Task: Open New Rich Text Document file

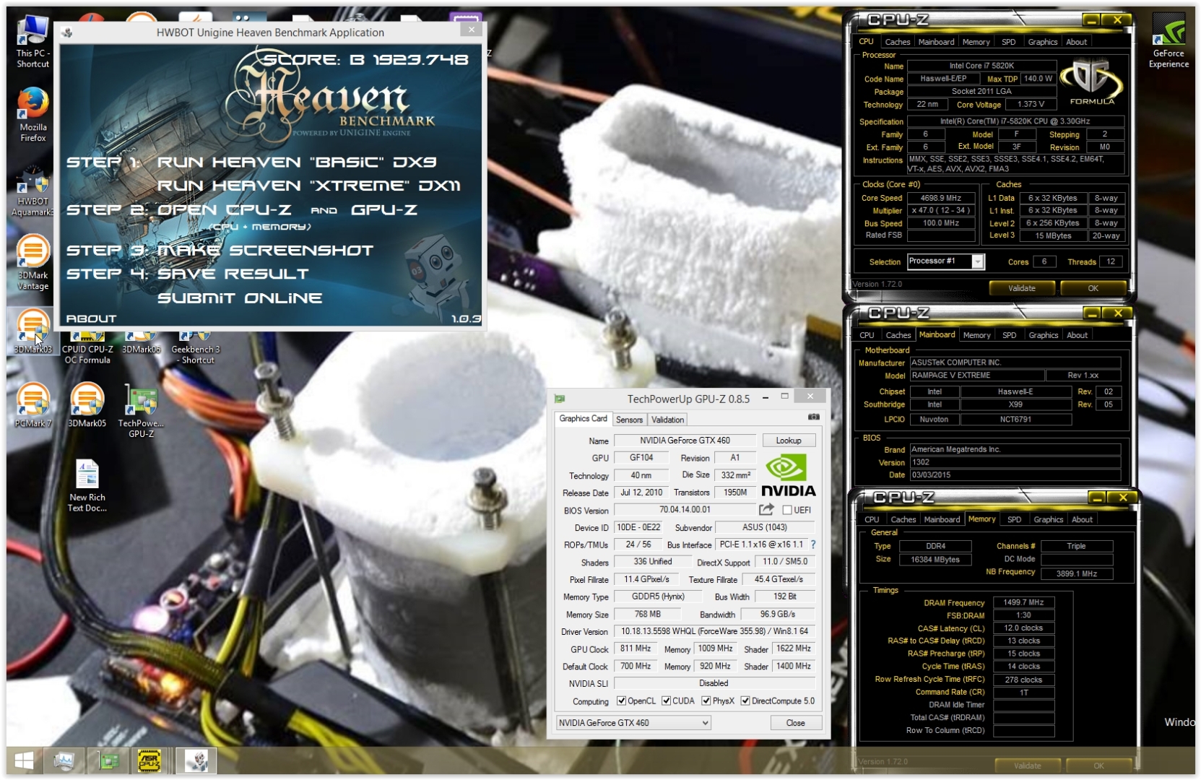Action: (x=87, y=485)
